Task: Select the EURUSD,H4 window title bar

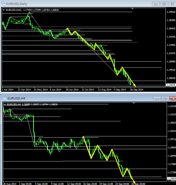Action: tap(75, 98)
